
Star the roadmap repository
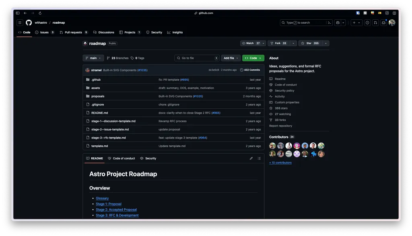coord(310,43)
